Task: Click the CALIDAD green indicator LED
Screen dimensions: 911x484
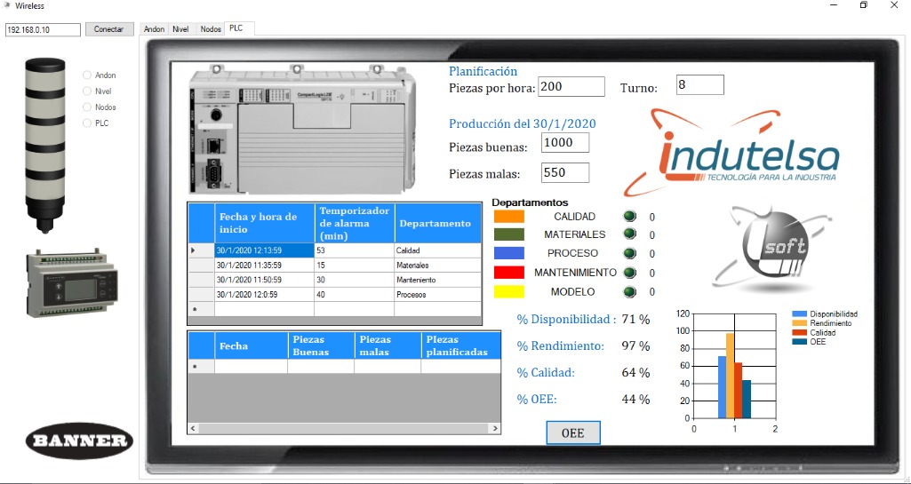Action: 630,217
